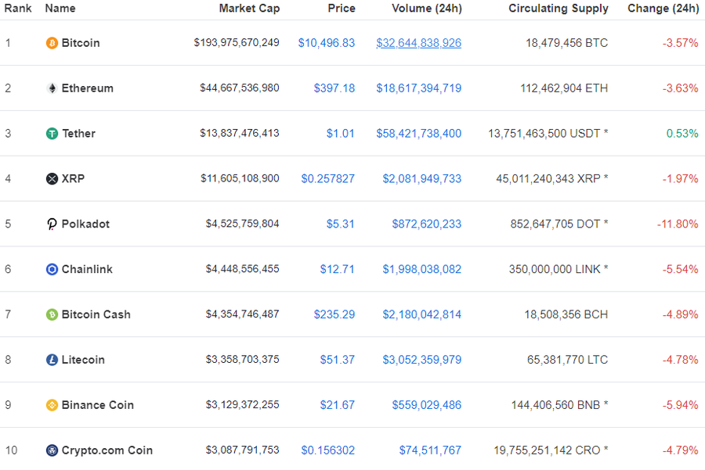Click the Crypto.com Coin logo icon
The height and width of the screenshot is (470, 705).
(52, 450)
